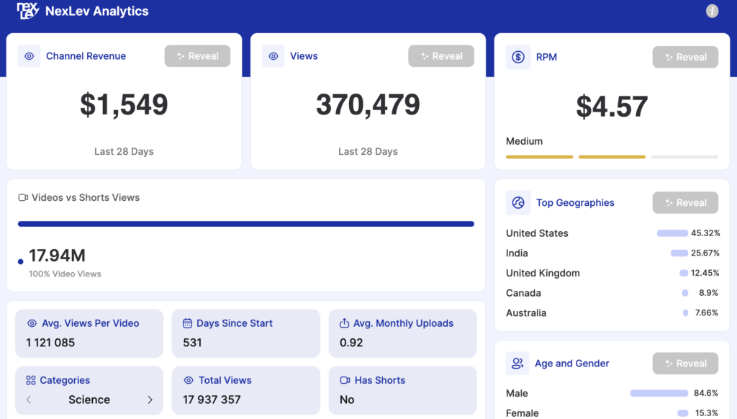737x419 pixels.
Task: Click the 17 937 357 total views value
Action: 212,400
